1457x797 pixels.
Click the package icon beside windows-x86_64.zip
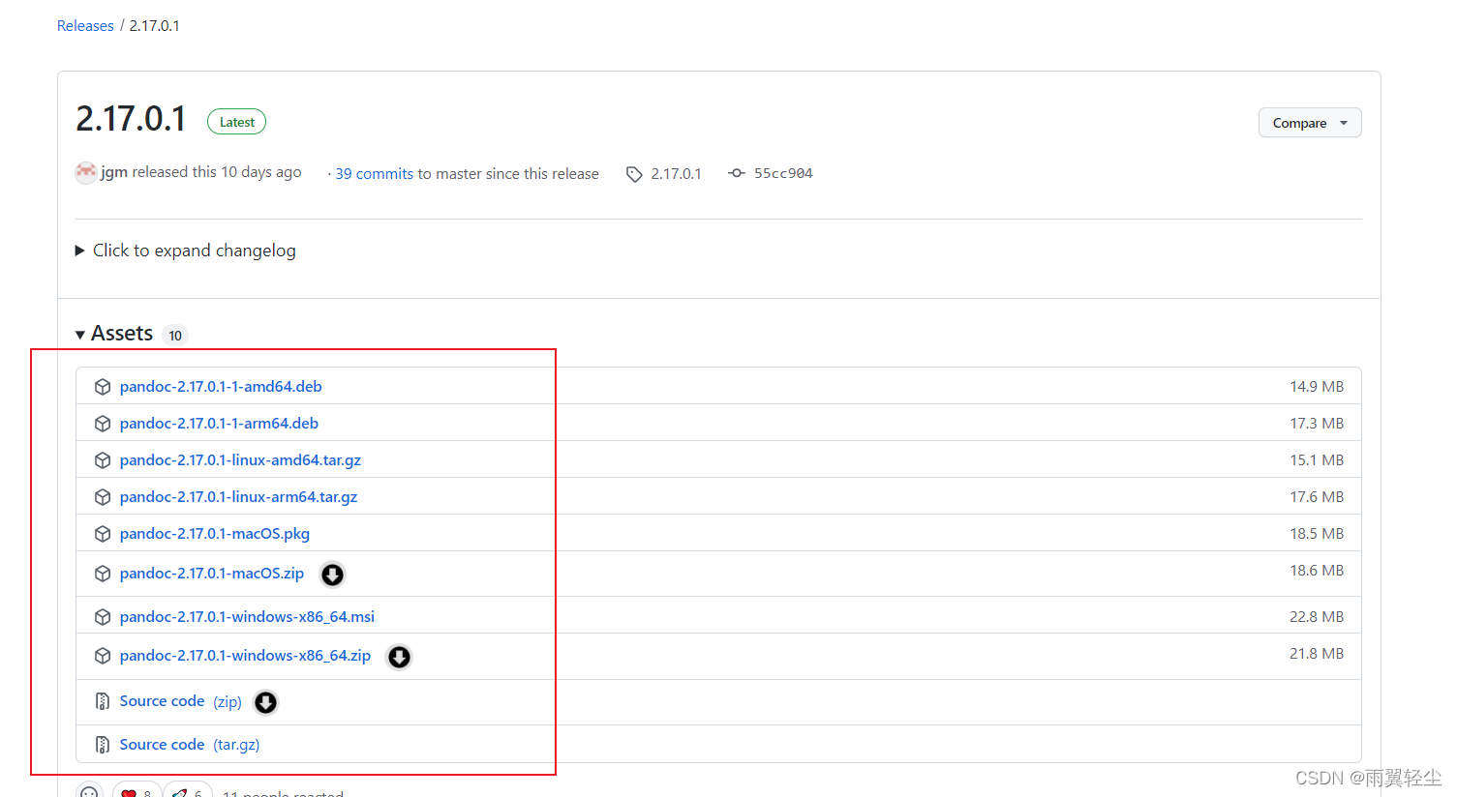(x=103, y=656)
